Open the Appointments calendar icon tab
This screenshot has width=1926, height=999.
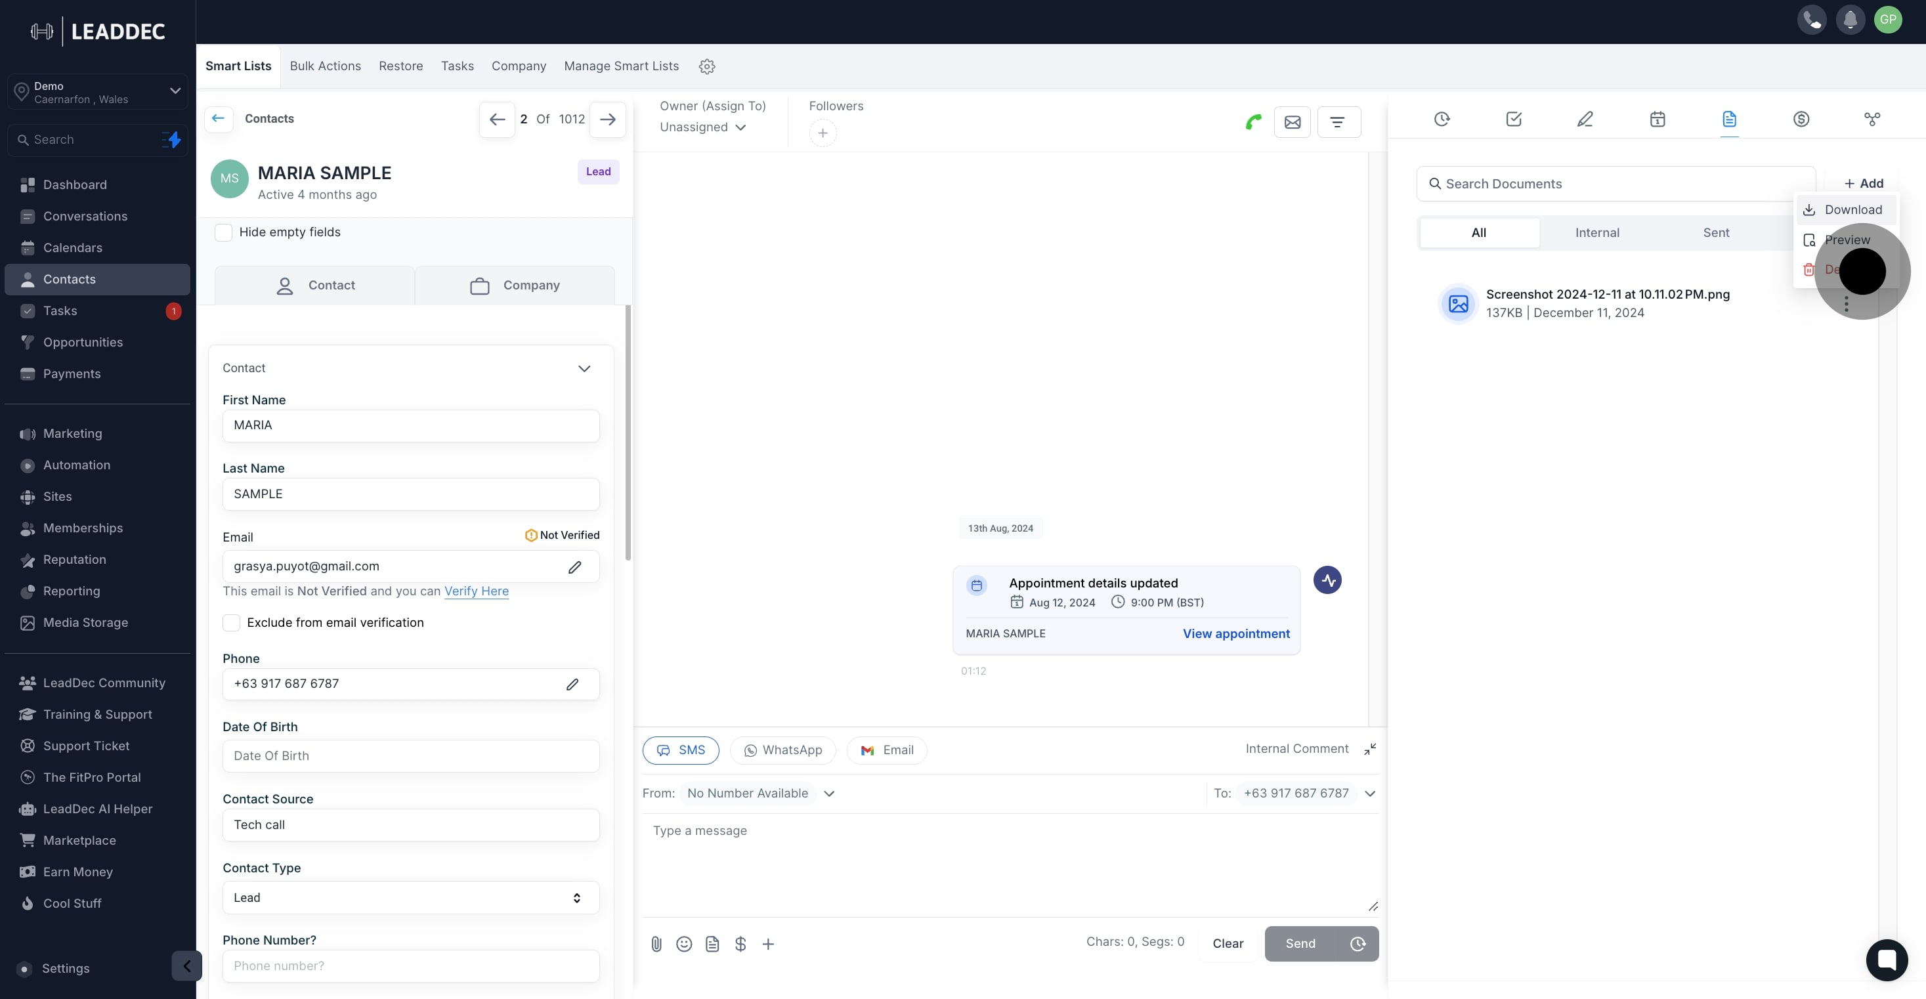coord(1658,119)
